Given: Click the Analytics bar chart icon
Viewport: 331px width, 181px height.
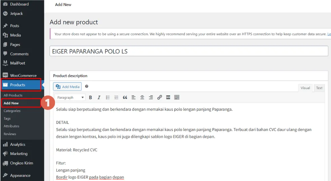Looking at the screenshot, I should click(x=5, y=144).
